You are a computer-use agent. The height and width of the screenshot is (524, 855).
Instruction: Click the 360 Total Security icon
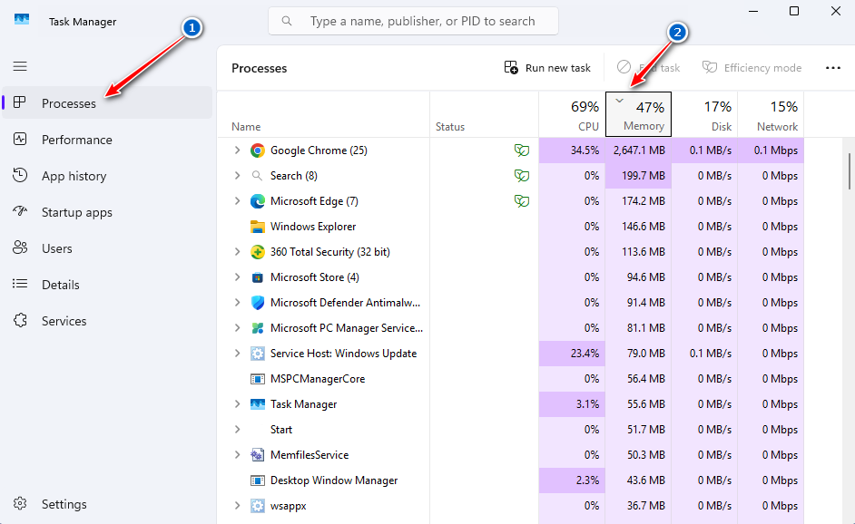coord(258,252)
